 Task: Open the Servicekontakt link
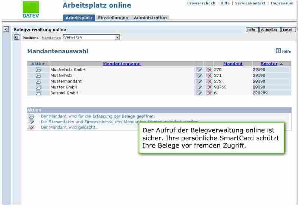click(x=250, y=3)
